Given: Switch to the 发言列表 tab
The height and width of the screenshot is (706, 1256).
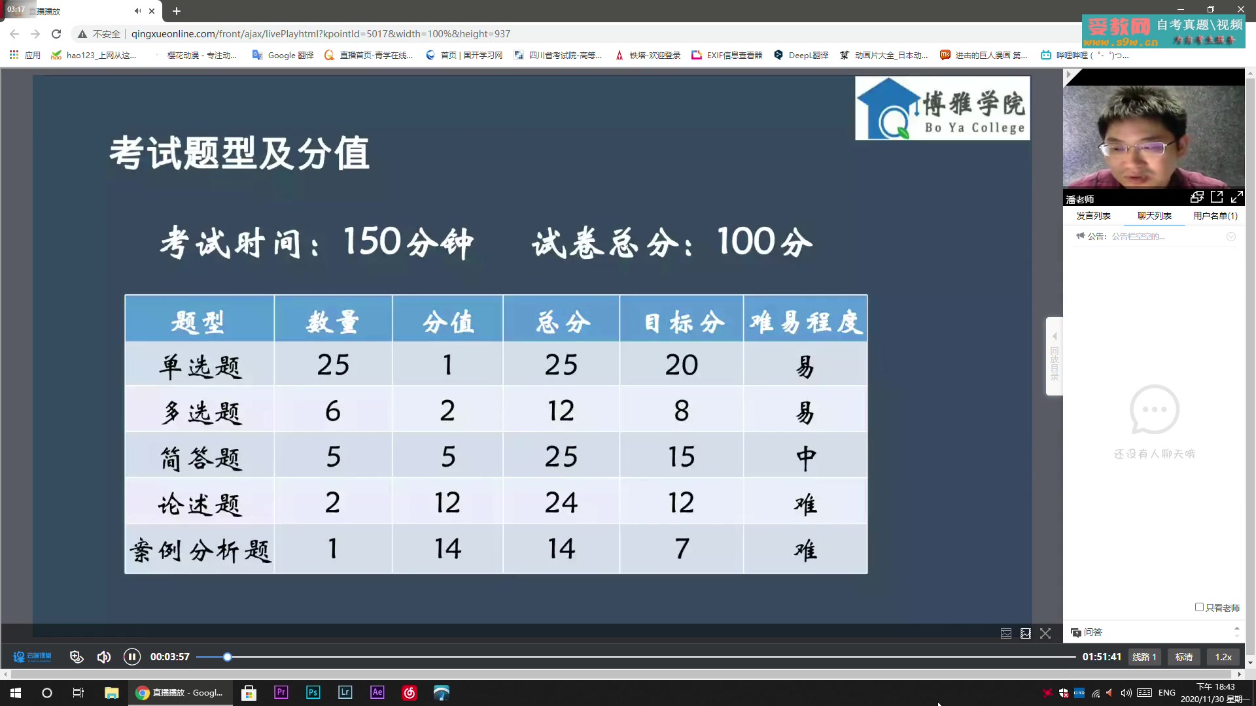Looking at the screenshot, I should 1093,215.
